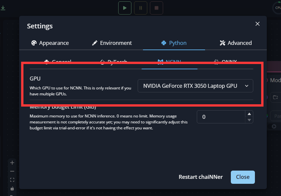281x196 pixels.
Task: Click Restart chaiNNer
Action: coord(201,177)
